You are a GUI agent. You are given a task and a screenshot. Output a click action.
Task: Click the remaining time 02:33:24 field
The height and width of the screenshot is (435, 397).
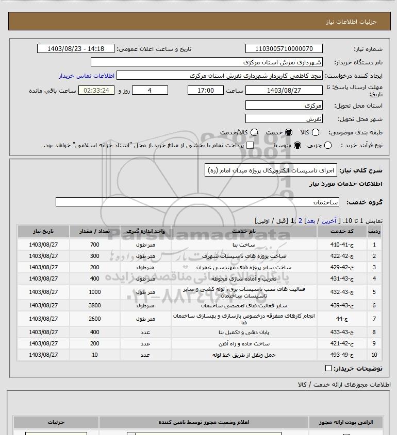click(96, 90)
